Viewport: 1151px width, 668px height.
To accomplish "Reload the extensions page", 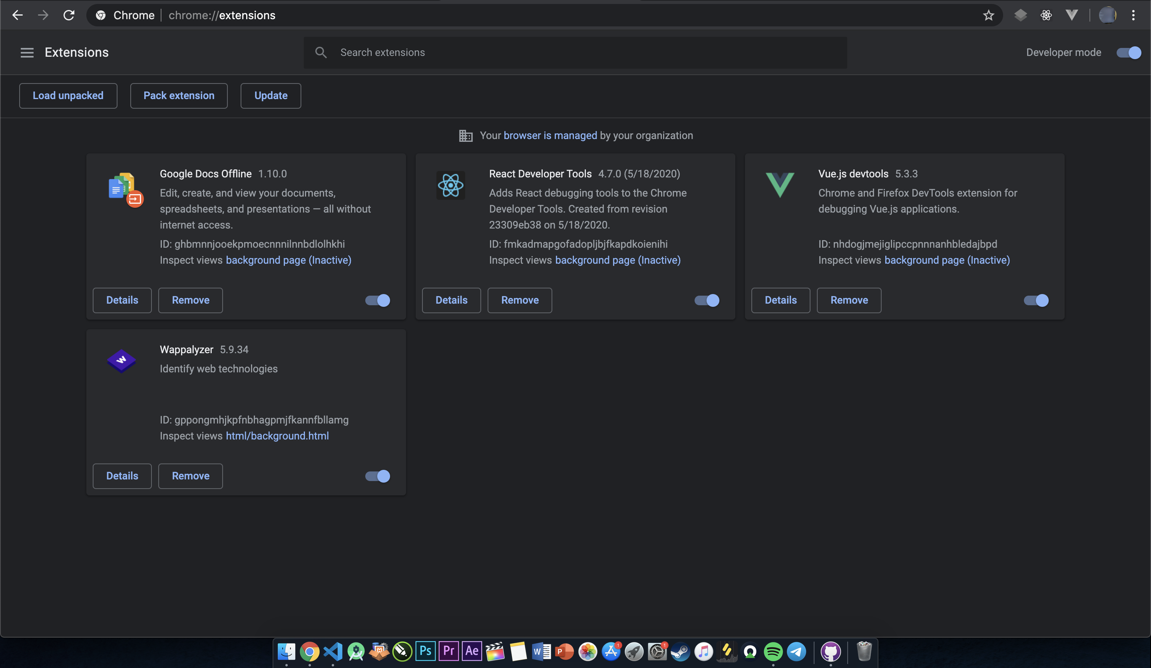I will (69, 15).
